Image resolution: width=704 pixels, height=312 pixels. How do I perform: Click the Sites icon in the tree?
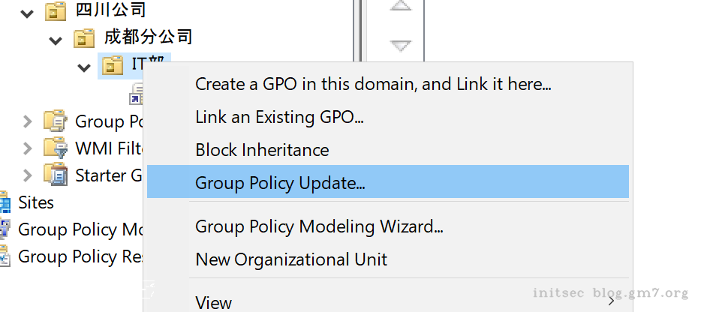coord(5,202)
